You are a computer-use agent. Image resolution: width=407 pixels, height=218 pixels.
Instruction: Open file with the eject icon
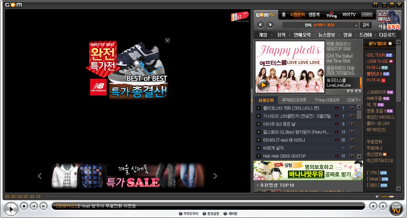click(373, 206)
